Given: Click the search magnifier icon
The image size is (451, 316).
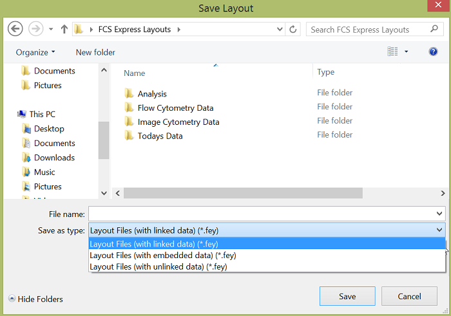Looking at the screenshot, I should [435, 30].
